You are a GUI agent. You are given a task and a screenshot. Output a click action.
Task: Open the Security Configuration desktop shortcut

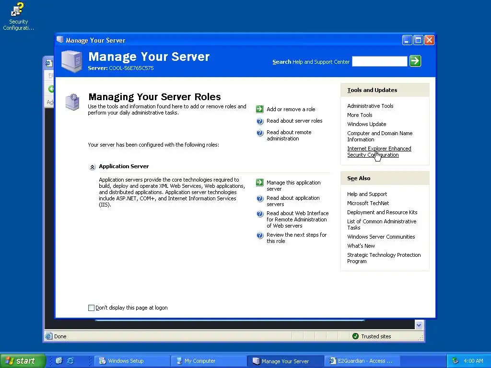18,16
